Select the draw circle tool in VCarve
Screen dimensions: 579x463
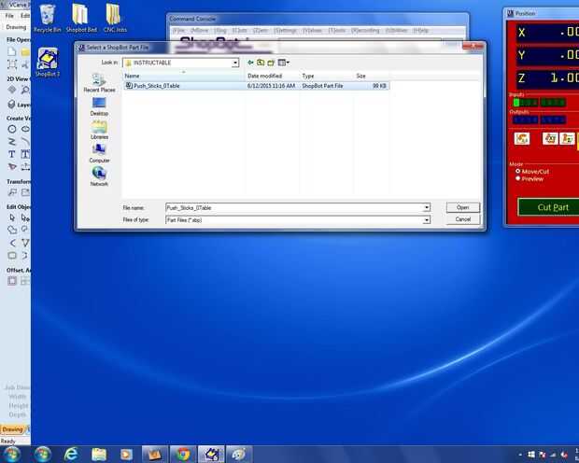12,129
